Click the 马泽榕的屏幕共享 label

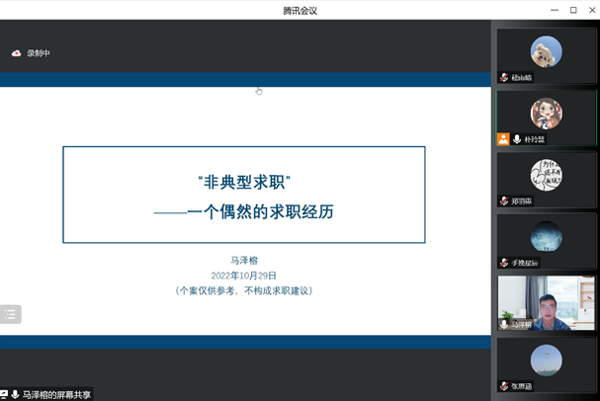click(57, 394)
